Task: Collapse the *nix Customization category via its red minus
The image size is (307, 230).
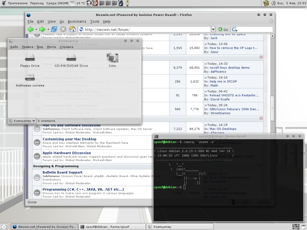Action: pyautogui.click(x=261, y=57)
